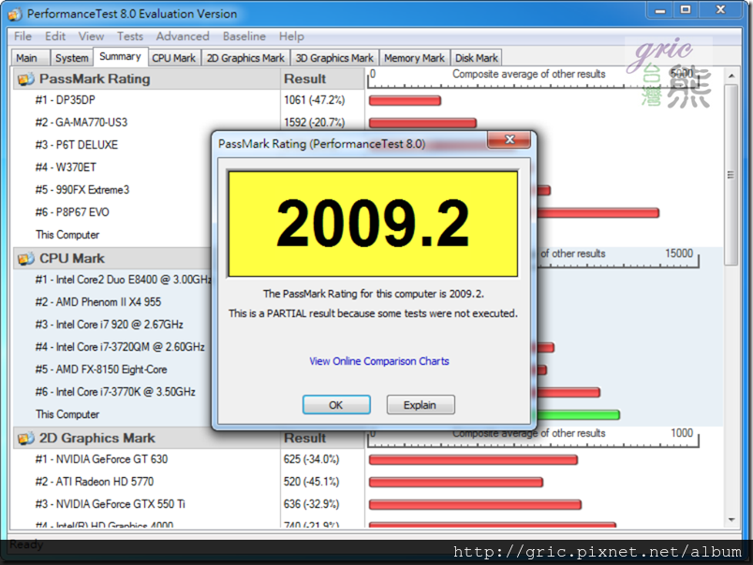Open the Baseline menu
The height and width of the screenshot is (565, 753).
pos(244,36)
